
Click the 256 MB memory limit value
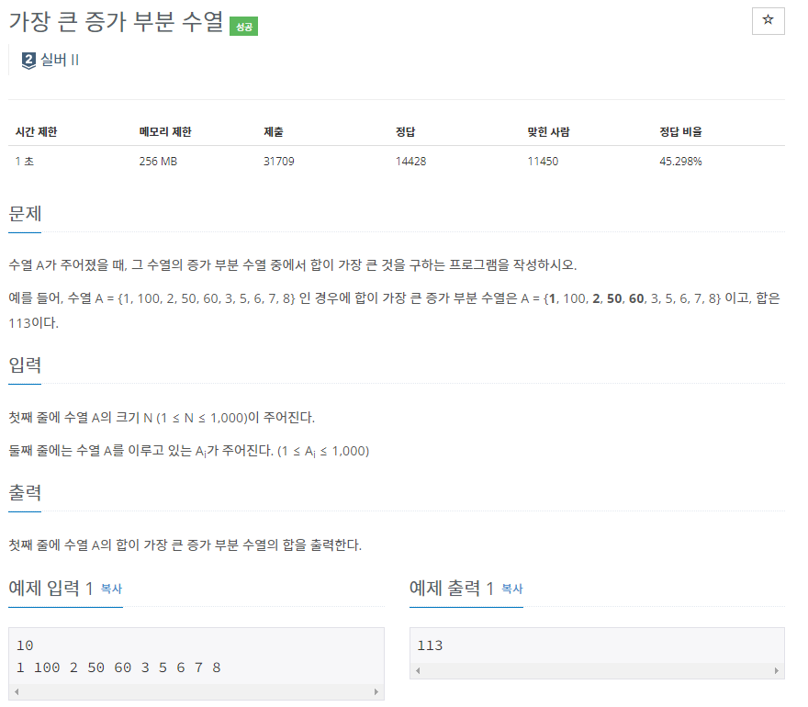[158, 162]
